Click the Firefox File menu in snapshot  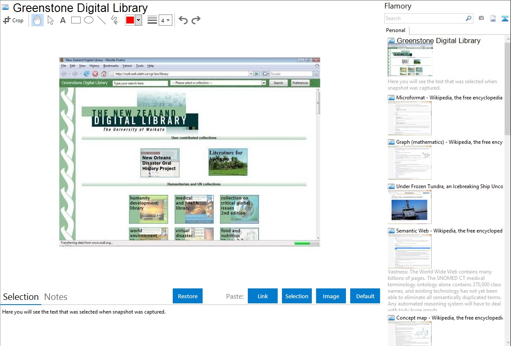tap(64, 66)
